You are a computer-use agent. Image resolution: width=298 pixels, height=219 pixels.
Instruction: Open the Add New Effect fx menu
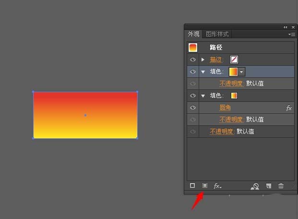(x=217, y=186)
